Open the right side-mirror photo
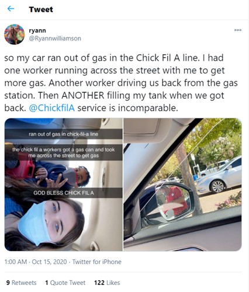 point(182,185)
